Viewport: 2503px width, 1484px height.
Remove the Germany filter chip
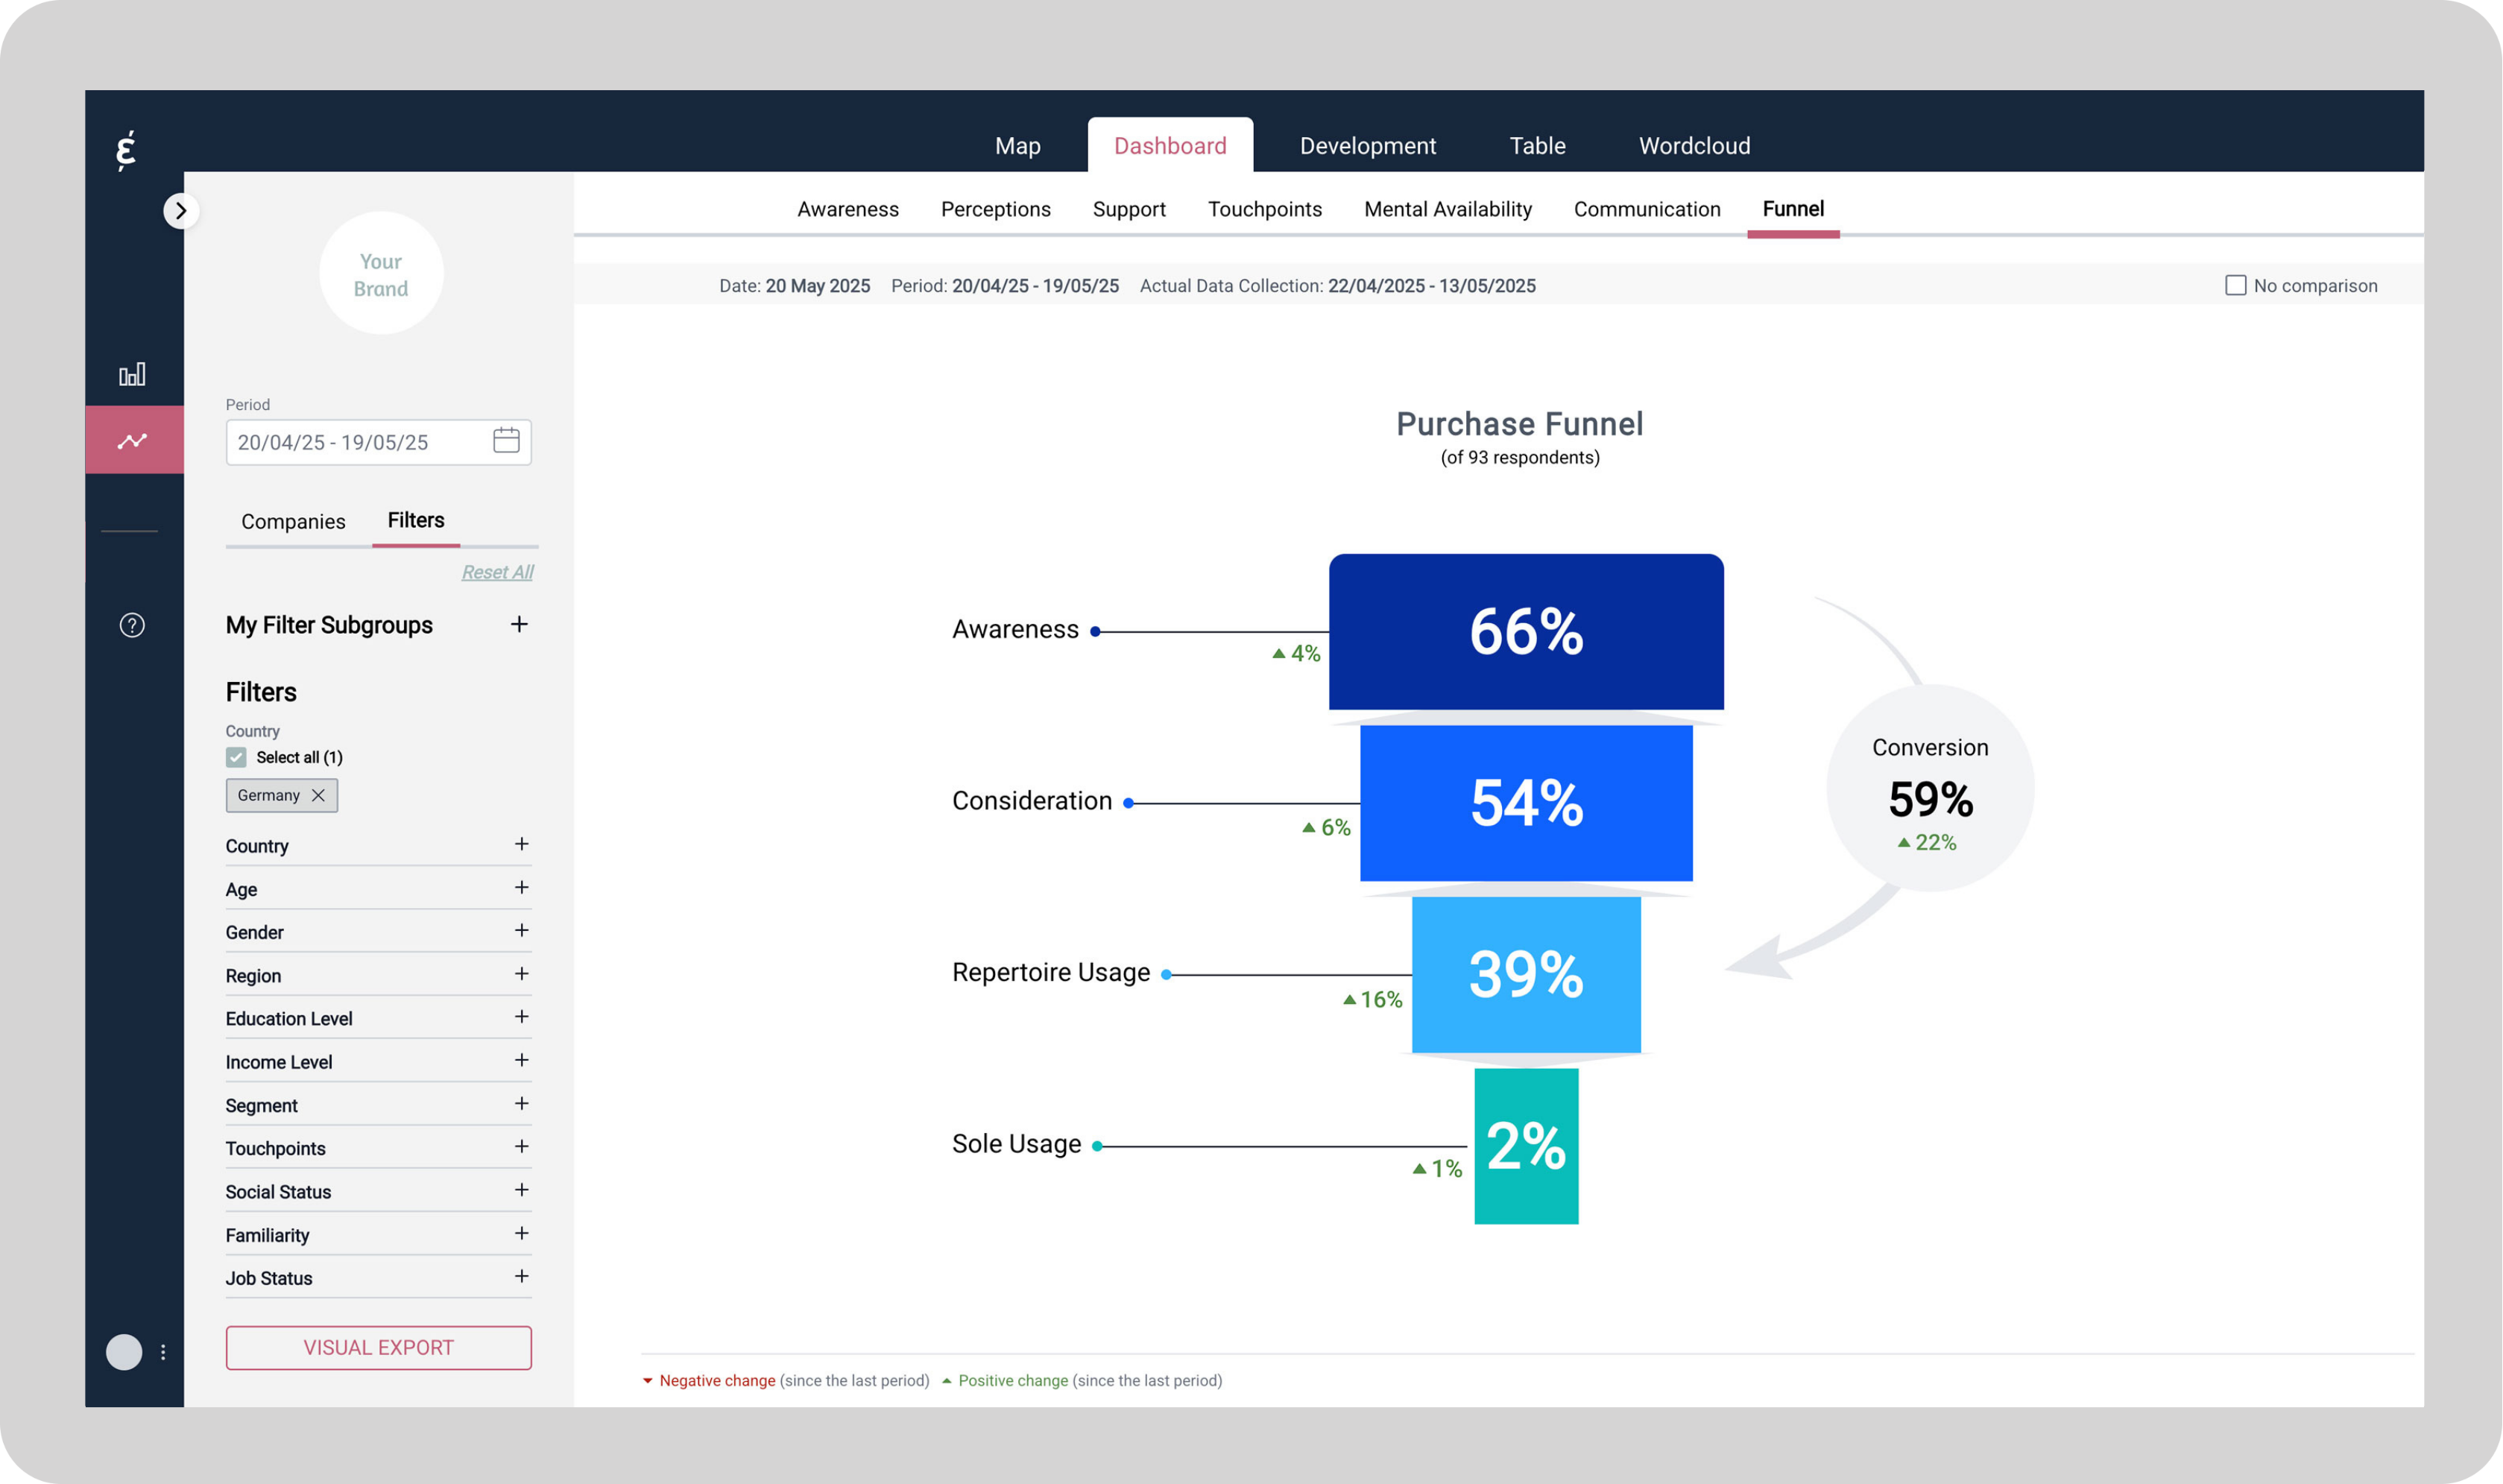[x=318, y=795]
